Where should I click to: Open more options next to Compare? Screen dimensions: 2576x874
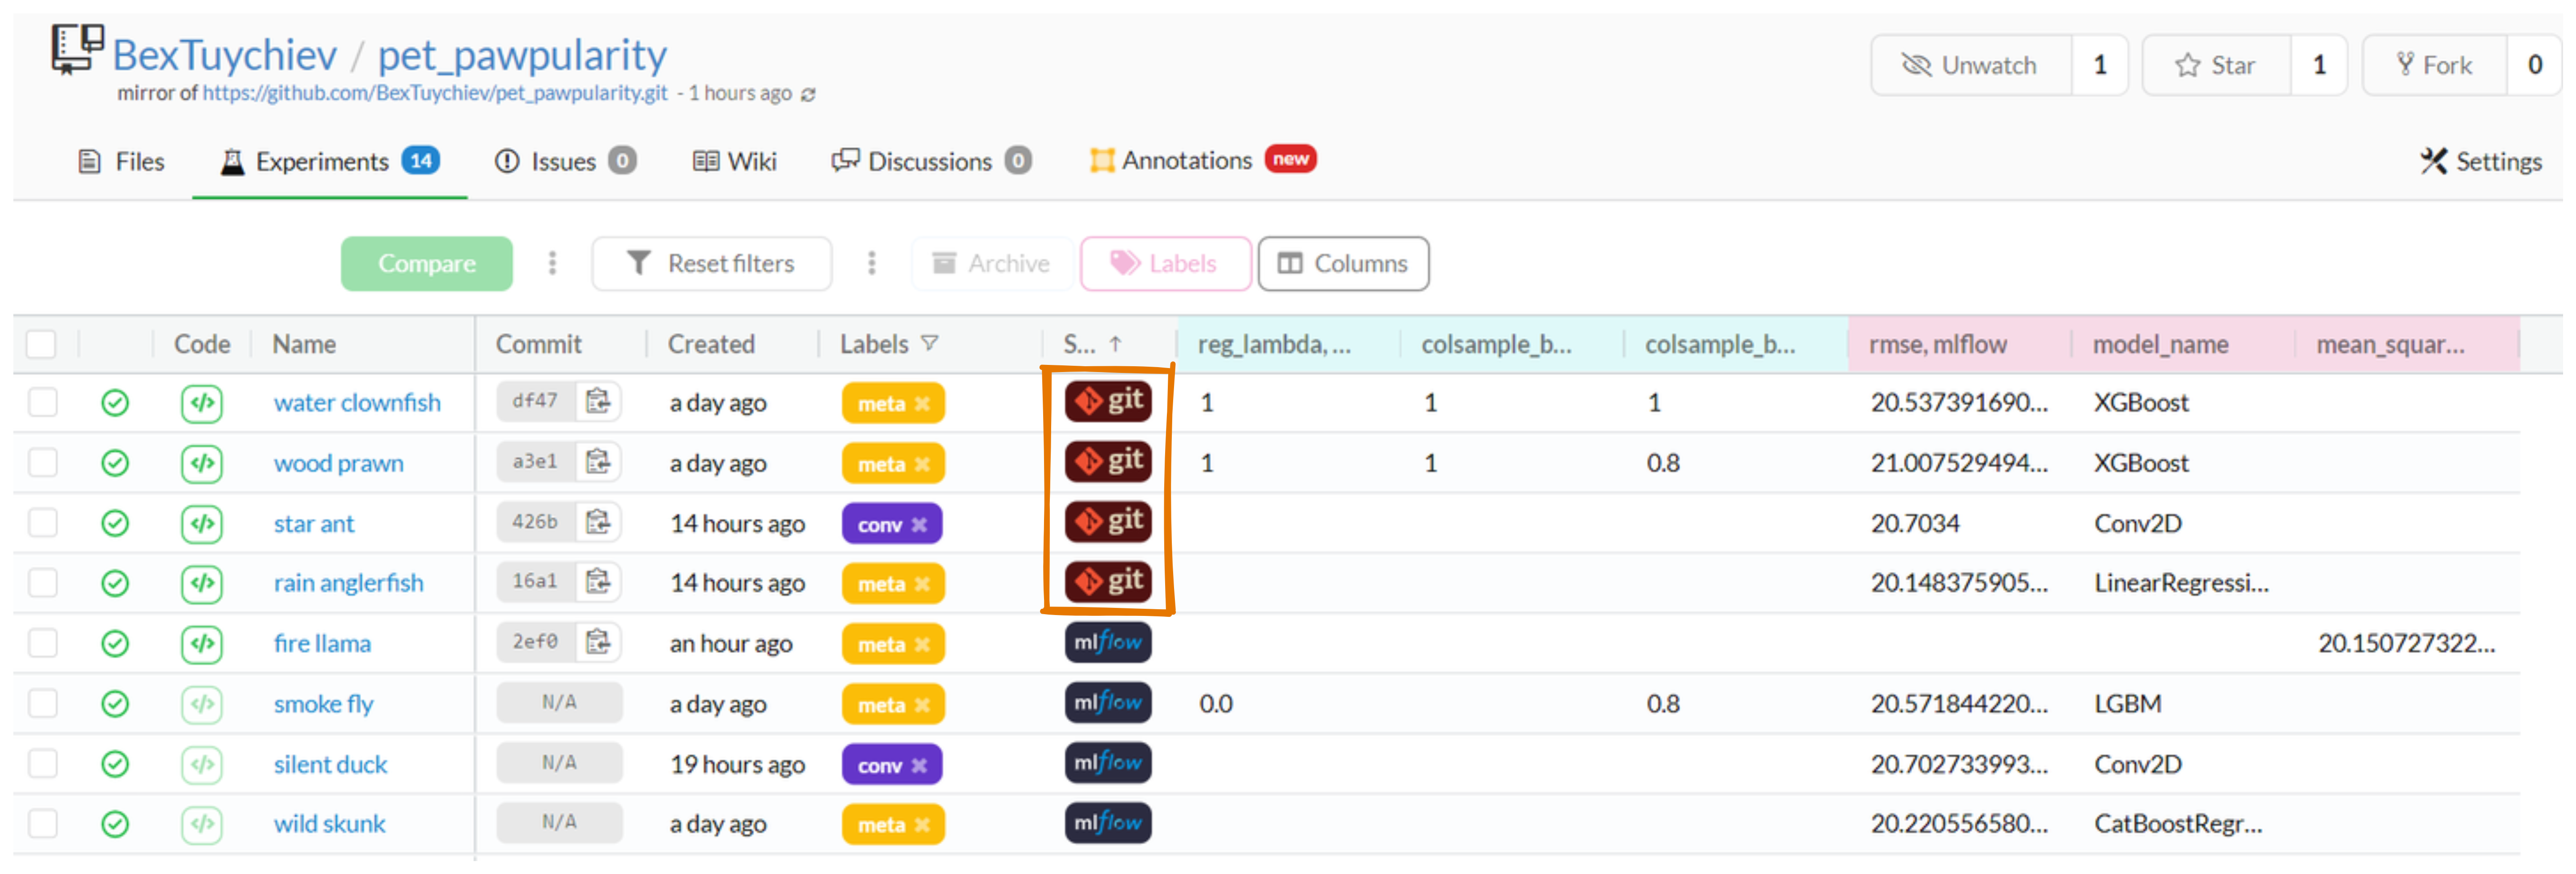tap(552, 263)
